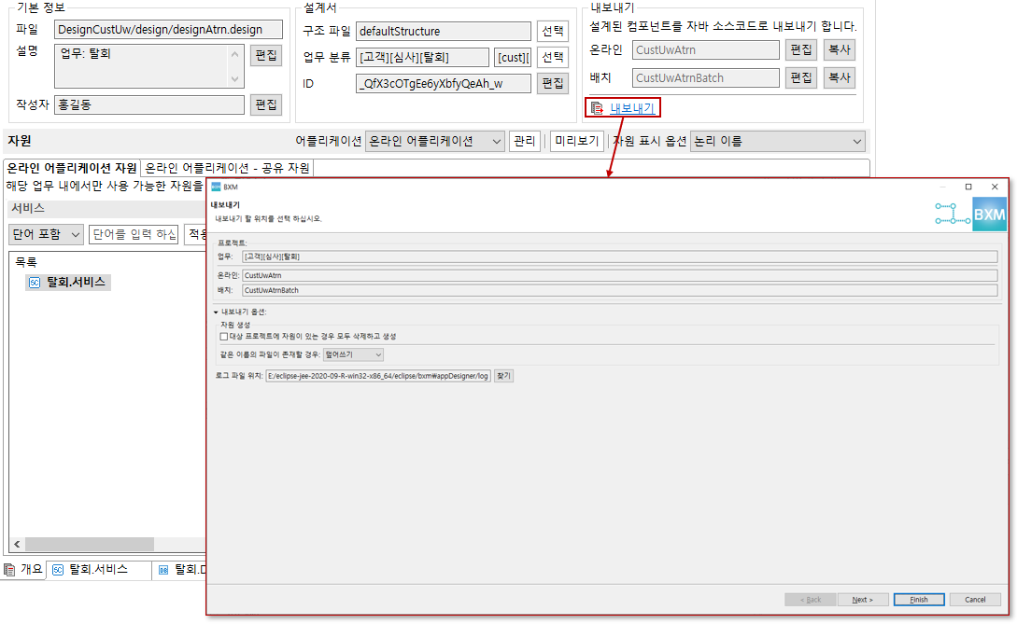Expand the 논리 이름 display option dropdown
The width and height of the screenshot is (1017, 624).
tap(778, 142)
